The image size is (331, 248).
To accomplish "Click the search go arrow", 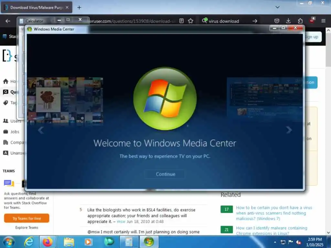I will coord(255,21).
